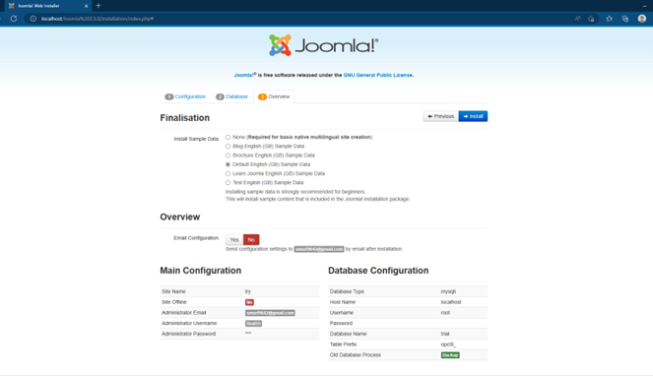Toggle the Read aloud icon in the address bar
Screen dimensions: 653x376
(x=577, y=19)
